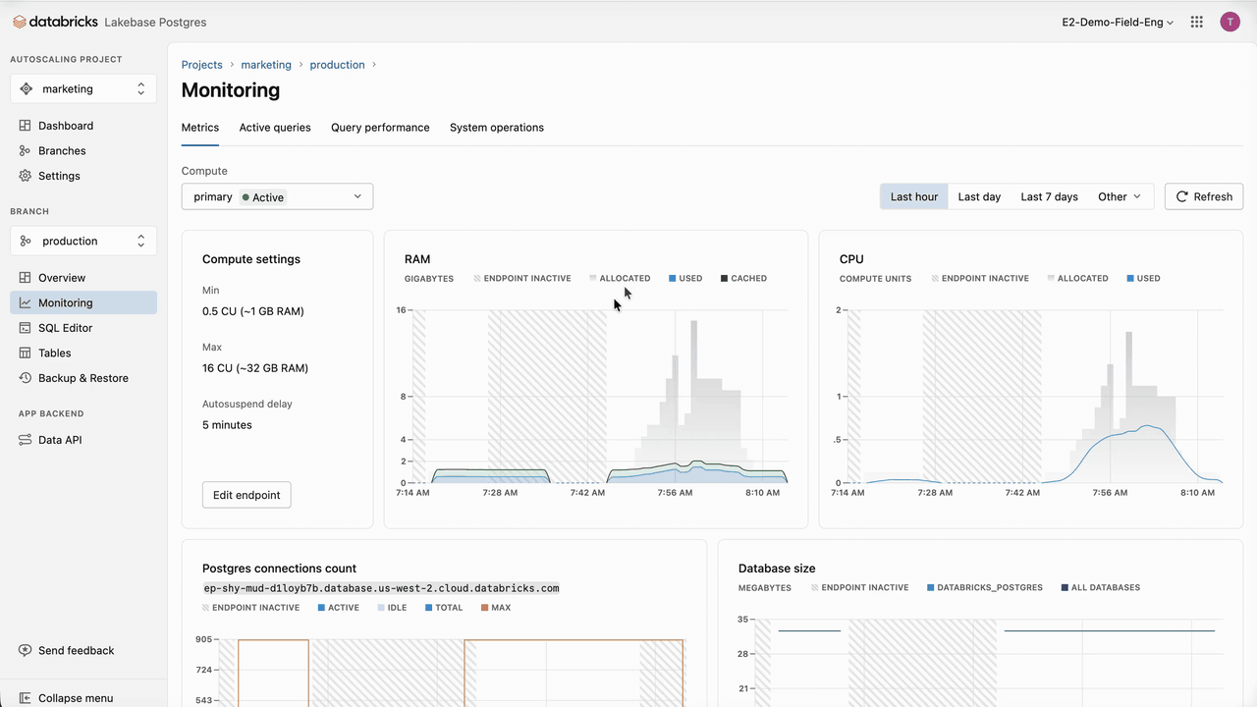This screenshot has width=1257, height=707.
Task: Toggle Database size Endpoint Inactive legend
Action: click(x=860, y=587)
